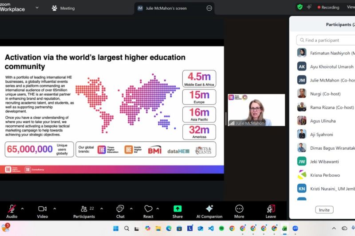Expand the Audio options arrow
Image resolution: width=355 pixels, height=236 pixels.
[23, 209]
